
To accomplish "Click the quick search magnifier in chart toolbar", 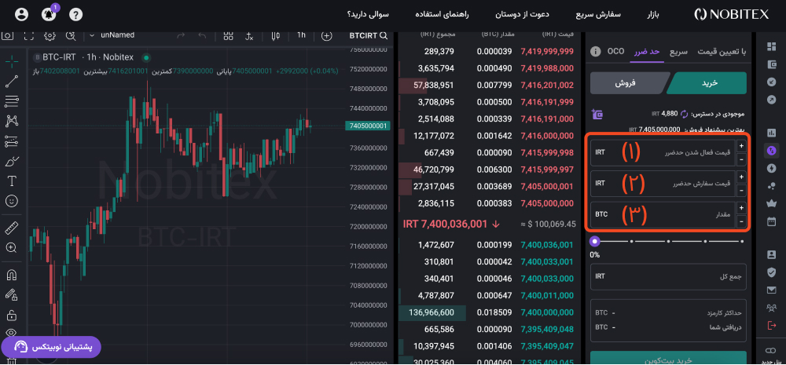I will (x=71, y=35).
